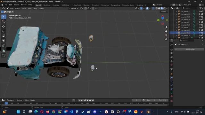Play the animation in reverse

(85, 100)
